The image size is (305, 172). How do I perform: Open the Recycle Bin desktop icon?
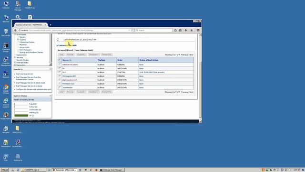point(6,32)
